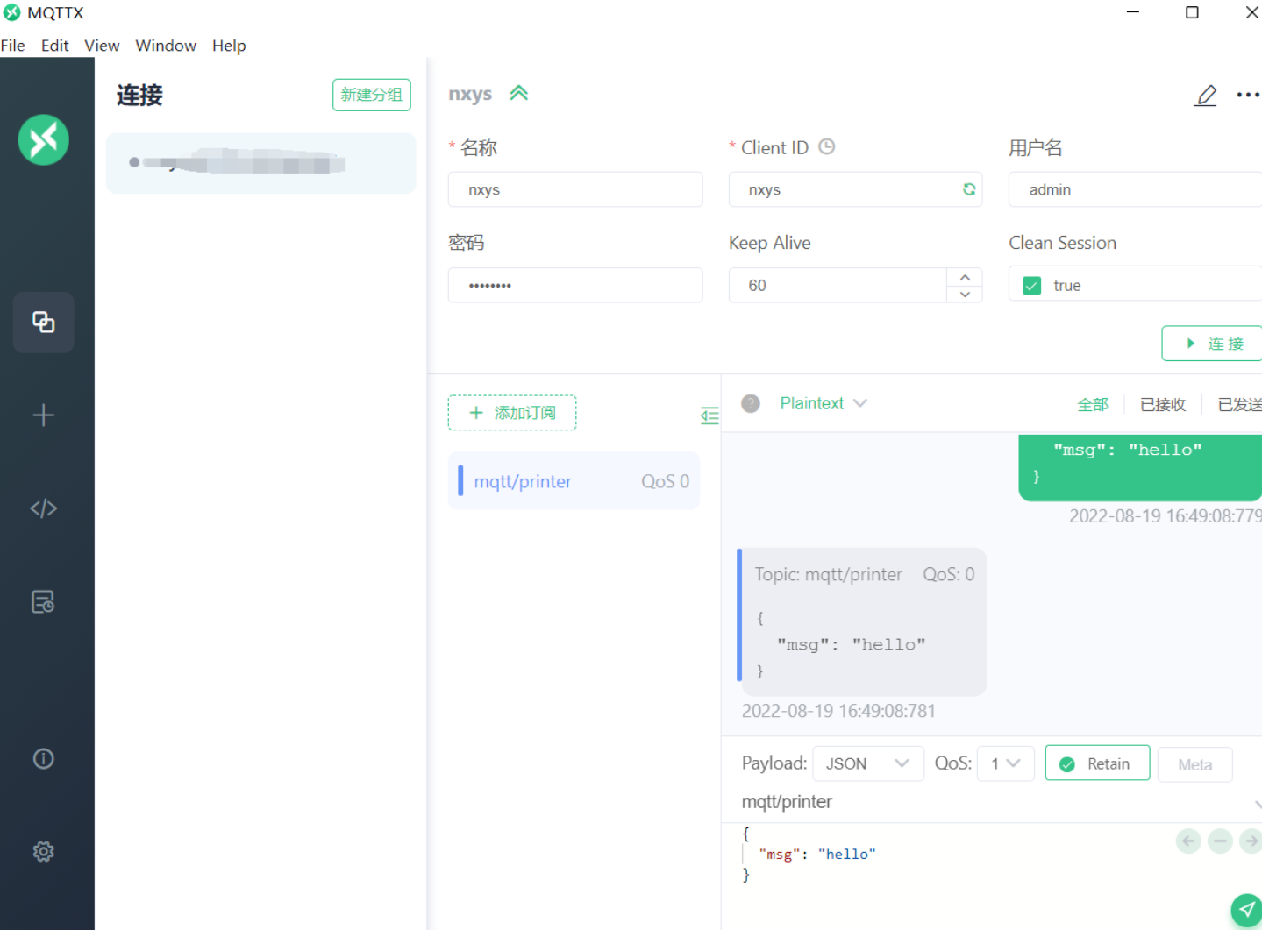Click inside the JSON payload editor
Screen dimensions: 1262x930
click(x=877, y=855)
